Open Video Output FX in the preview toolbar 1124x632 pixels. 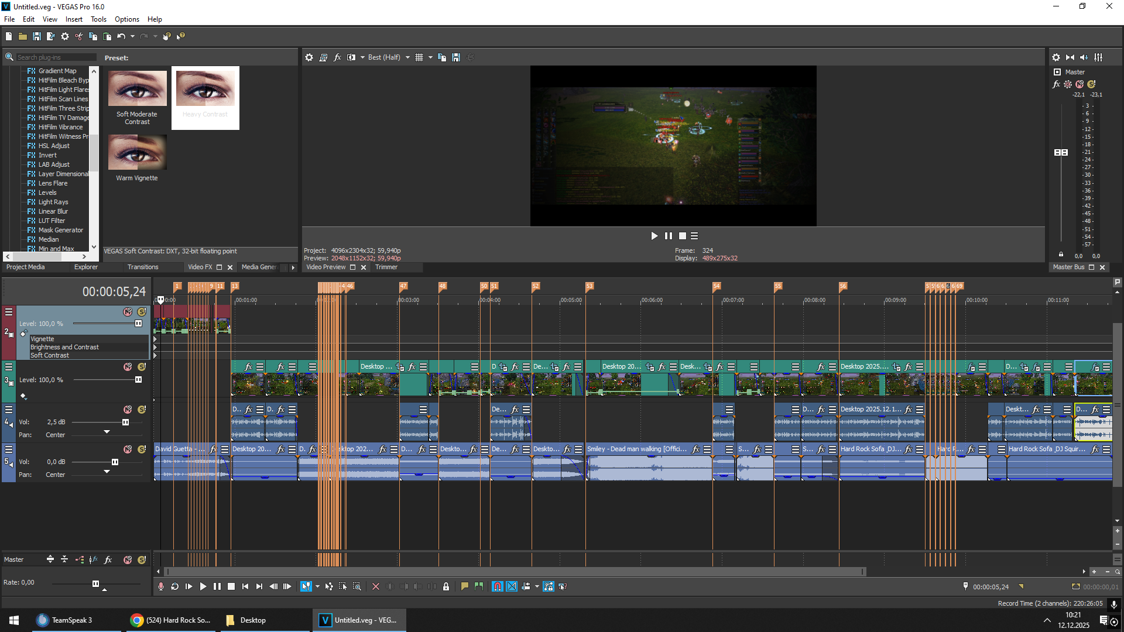[337, 57]
